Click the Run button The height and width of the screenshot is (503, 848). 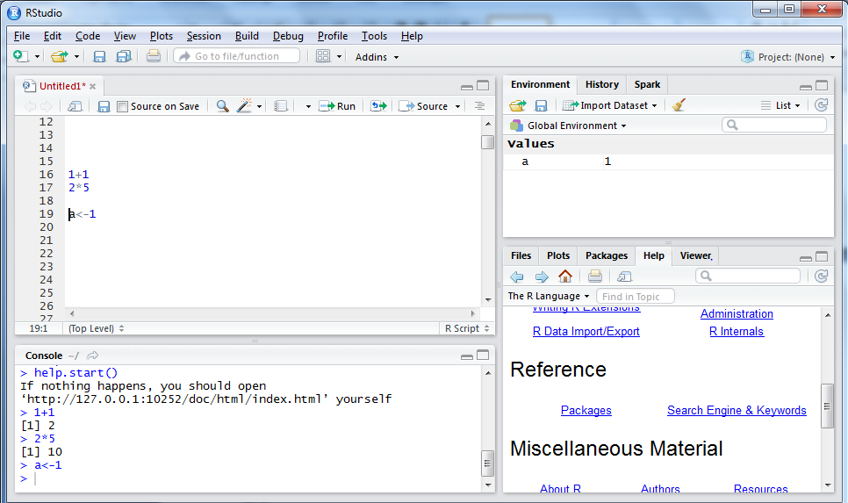[337, 106]
